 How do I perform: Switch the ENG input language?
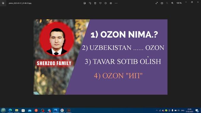tap(183, 110)
